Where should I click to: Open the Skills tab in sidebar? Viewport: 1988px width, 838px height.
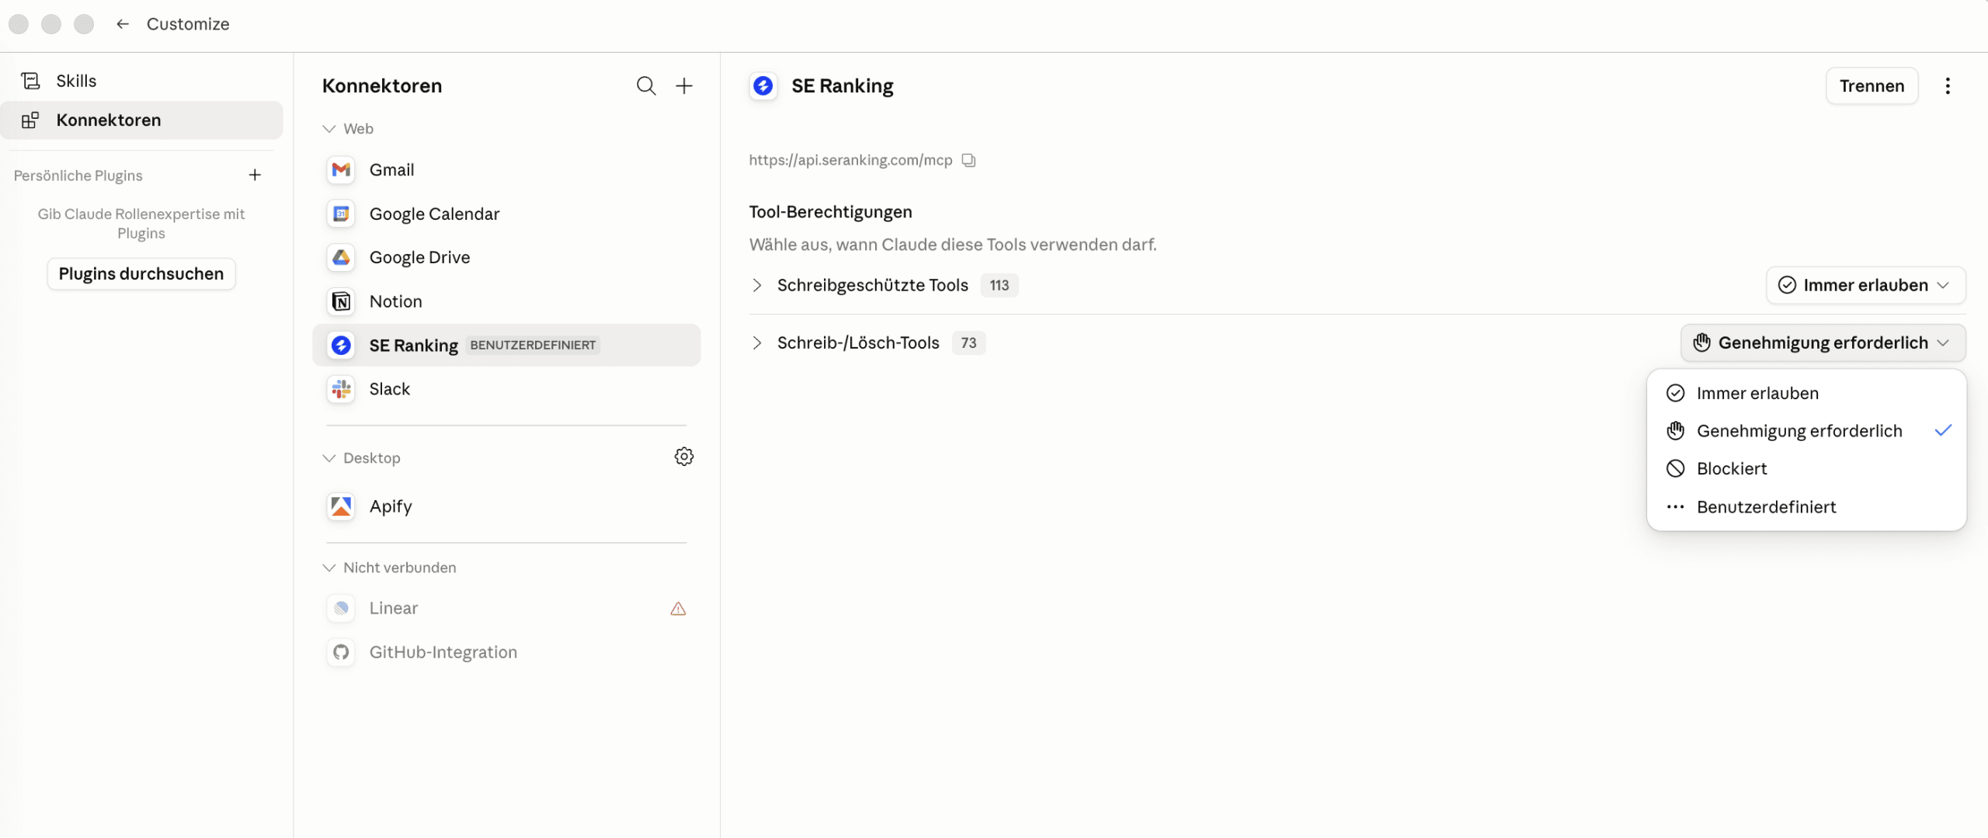(141, 81)
